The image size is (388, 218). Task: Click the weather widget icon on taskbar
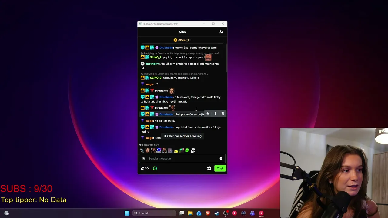click(x=7, y=213)
